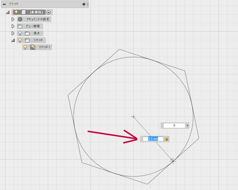Click the ビュー管理 folder icon

point(20,27)
